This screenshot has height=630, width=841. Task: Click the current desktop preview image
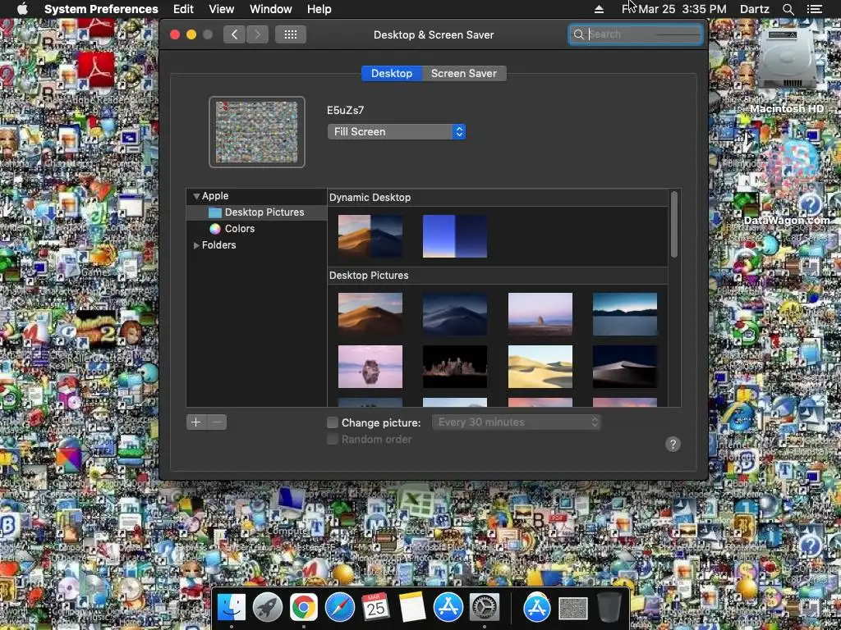(257, 132)
